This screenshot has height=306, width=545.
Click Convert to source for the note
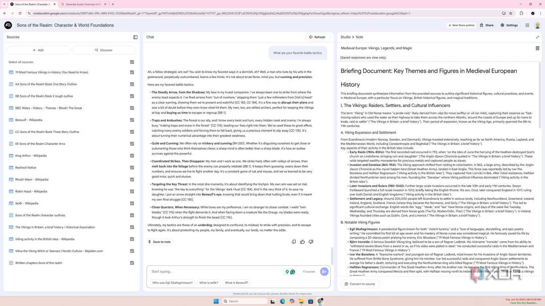point(360,284)
